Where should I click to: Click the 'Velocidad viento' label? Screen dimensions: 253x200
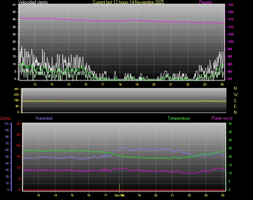click(x=33, y=2)
